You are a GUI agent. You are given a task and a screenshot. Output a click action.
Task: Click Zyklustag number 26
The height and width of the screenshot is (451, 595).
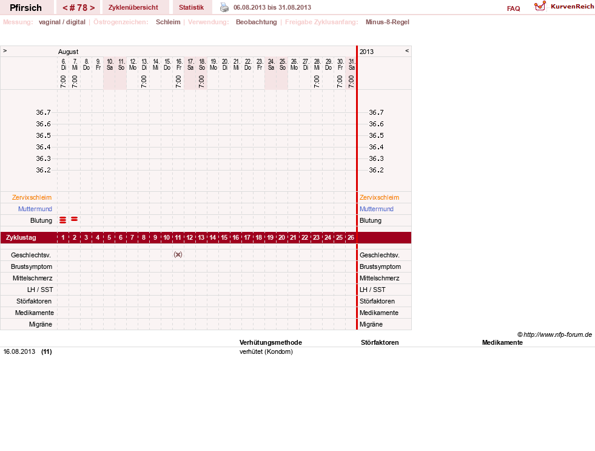(351, 238)
